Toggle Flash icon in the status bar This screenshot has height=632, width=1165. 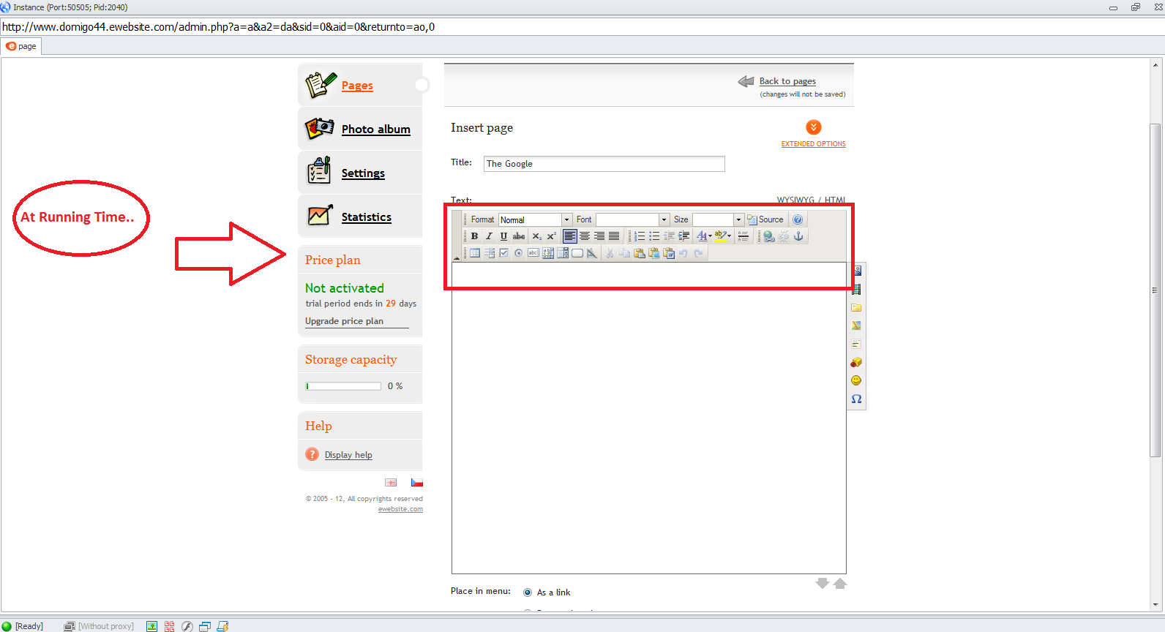point(187,626)
